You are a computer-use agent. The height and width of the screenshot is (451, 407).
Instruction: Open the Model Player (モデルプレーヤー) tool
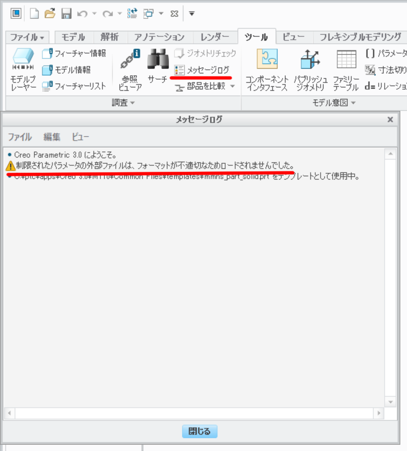[x=23, y=69]
